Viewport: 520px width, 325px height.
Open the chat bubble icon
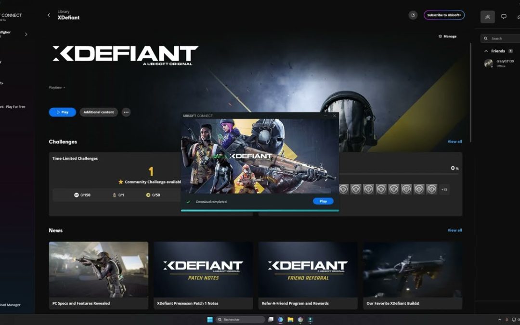[504, 16]
